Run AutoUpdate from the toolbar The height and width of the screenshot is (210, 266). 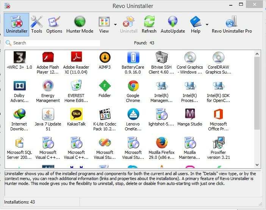[173, 24]
